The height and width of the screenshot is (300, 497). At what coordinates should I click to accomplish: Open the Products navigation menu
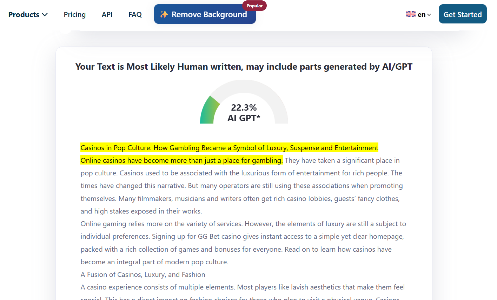point(28,15)
